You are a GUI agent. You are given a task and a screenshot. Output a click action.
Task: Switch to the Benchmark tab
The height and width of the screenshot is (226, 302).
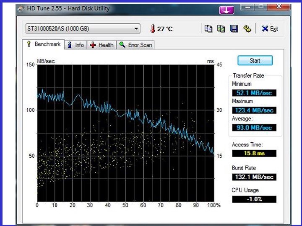click(x=44, y=44)
